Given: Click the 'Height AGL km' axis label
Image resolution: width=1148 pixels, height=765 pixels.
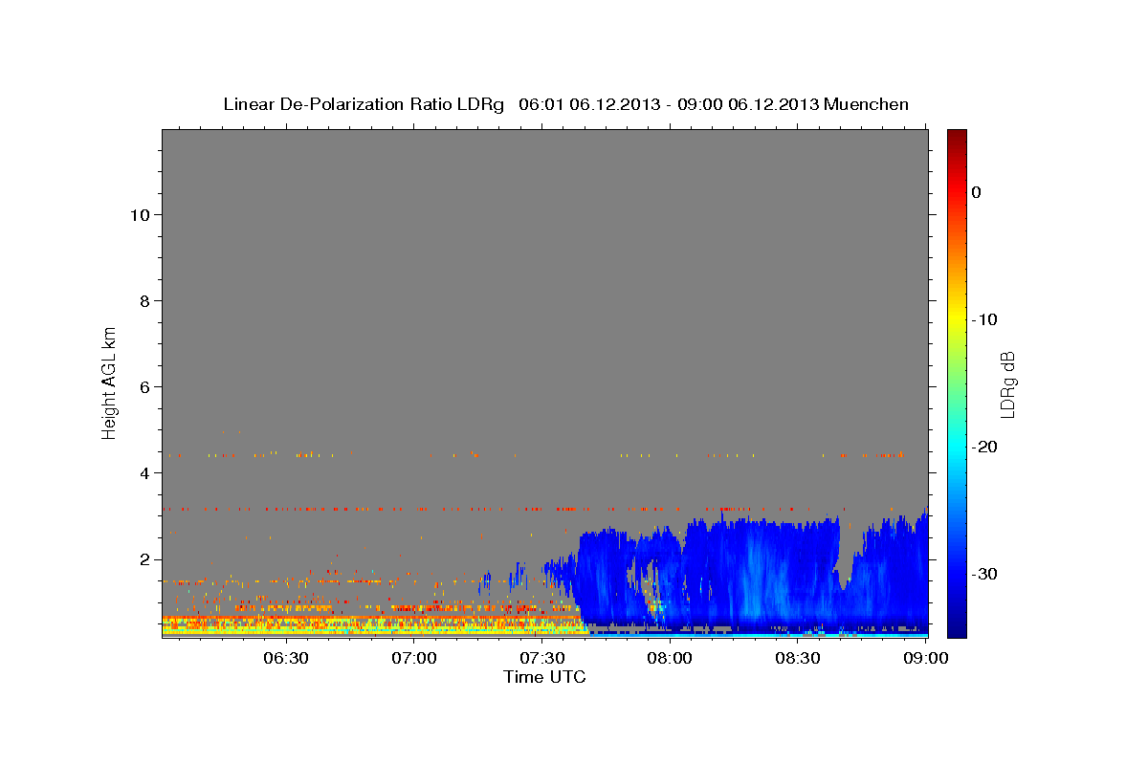Looking at the screenshot, I should tap(110, 382).
